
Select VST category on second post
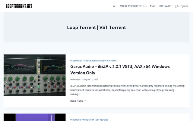click(x=72, y=120)
